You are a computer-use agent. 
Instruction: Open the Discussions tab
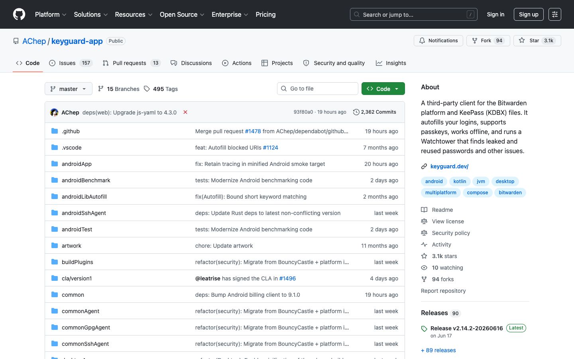point(191,63)
